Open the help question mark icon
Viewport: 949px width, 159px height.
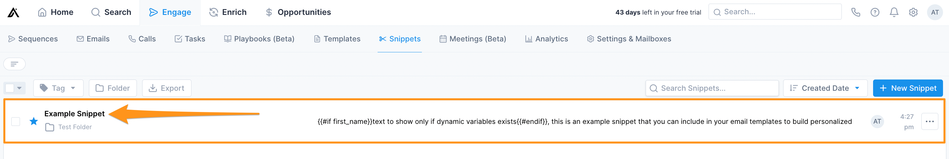[875, 13]
